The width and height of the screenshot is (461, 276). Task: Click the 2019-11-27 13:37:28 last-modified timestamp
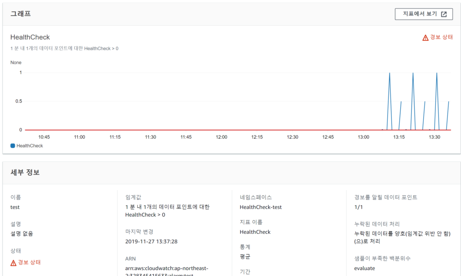(151, 241)
